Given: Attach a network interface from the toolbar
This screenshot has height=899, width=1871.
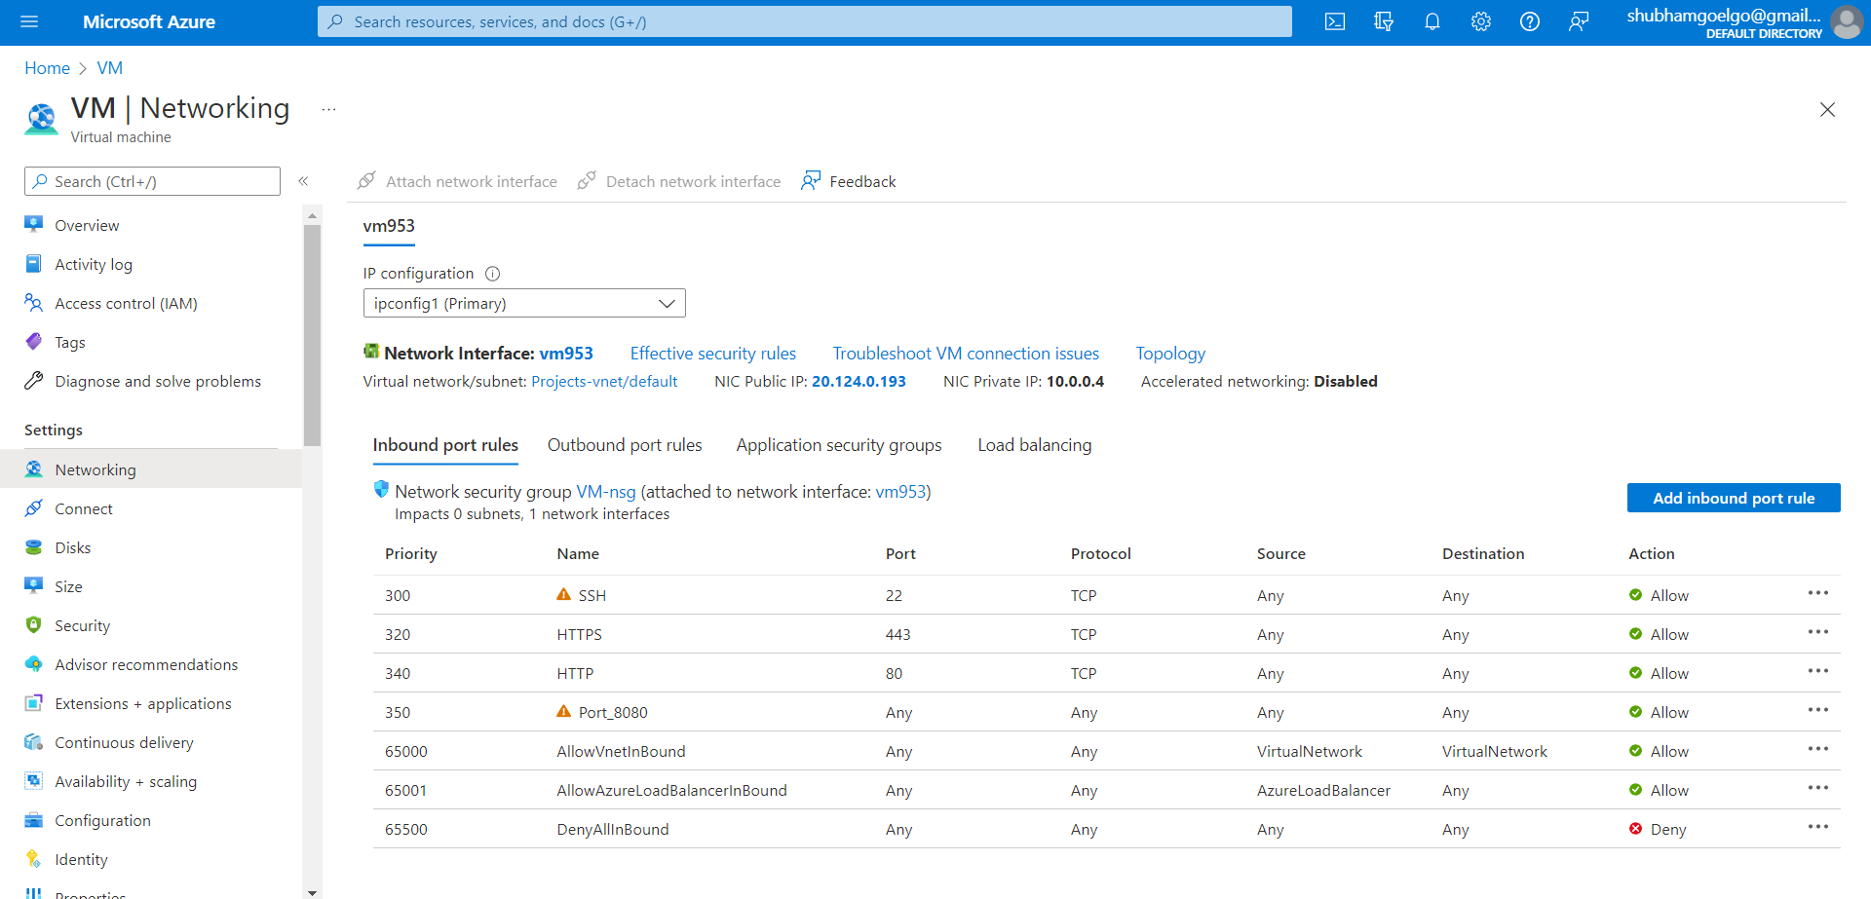Looking at the screenshot, I should [457, 181].
